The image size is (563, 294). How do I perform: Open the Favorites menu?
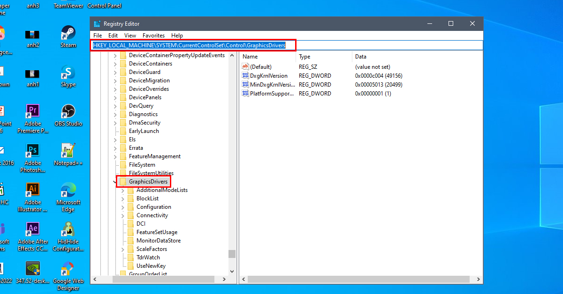153,35
